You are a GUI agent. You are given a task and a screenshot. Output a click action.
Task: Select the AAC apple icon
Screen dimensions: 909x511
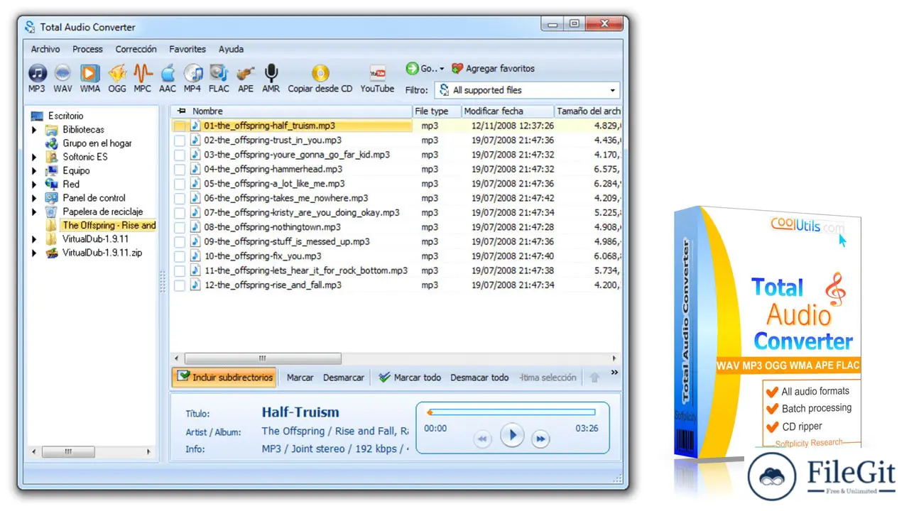[168, 73]
